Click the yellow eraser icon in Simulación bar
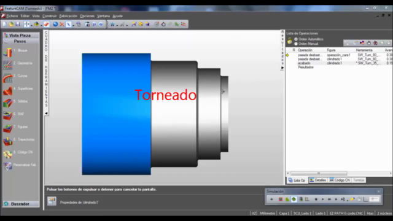The image size is (393, 221). click(x=352, y=200)
